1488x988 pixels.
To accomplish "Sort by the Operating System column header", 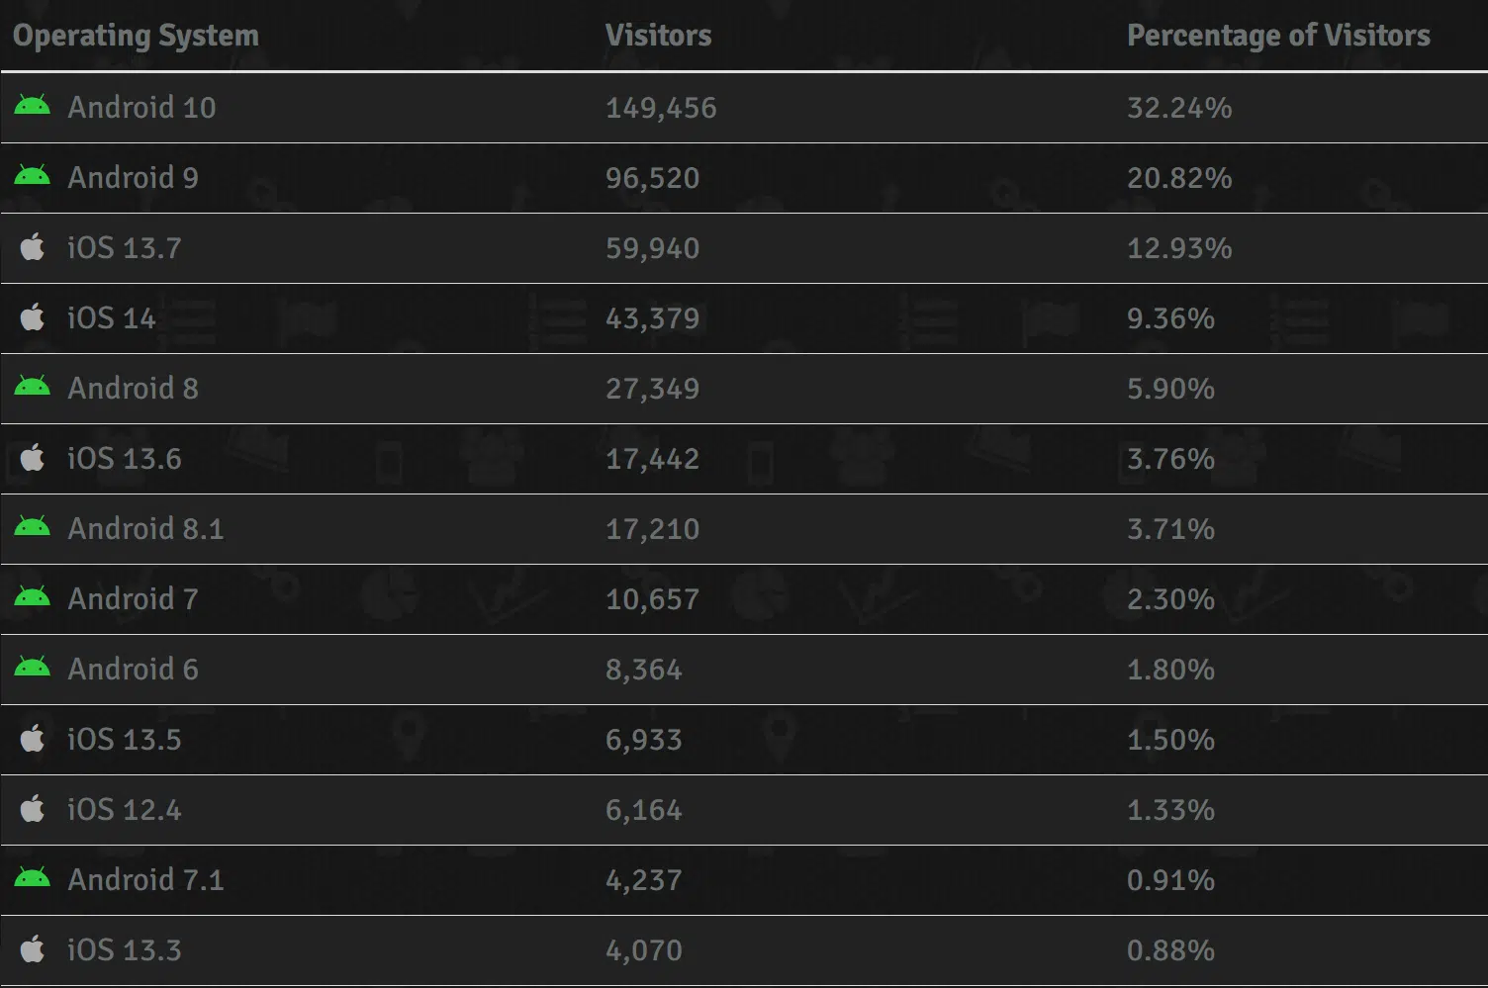I will pyautogui.click(x=136, y=36).
